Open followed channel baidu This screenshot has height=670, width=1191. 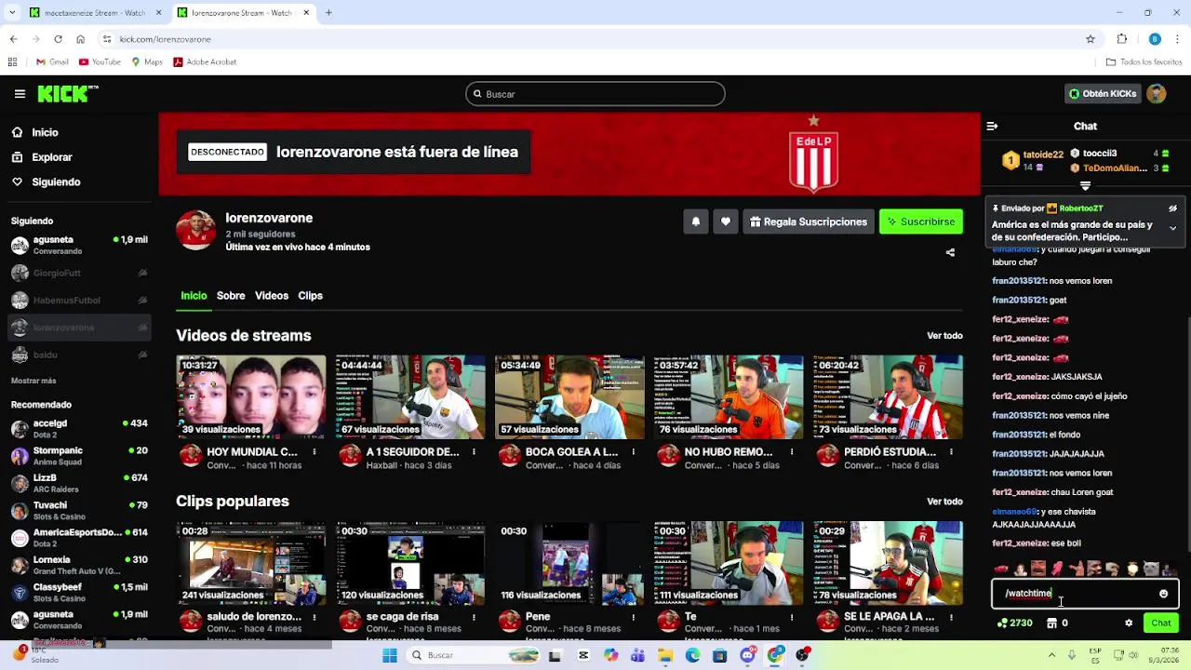pos(79,355)
